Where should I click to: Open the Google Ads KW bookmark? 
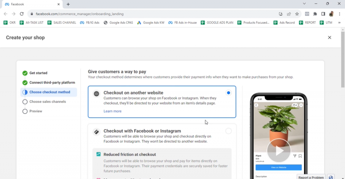click(x=151, y=23)
